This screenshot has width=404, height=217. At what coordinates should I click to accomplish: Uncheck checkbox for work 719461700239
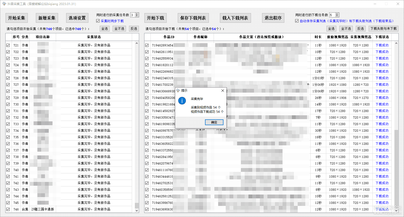[x=147, y=85]
